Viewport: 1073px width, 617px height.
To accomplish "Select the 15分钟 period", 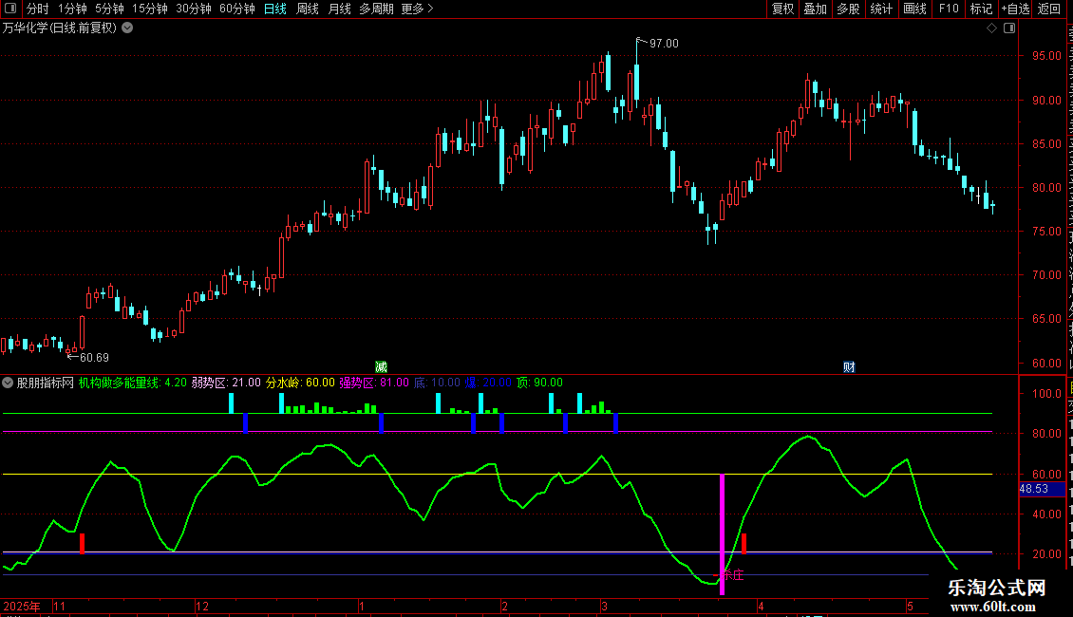I will [150, 9].
